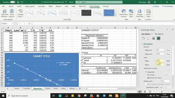Viewport: 175px width, 98px height.
Task: Click Auto button for Major unit
Action: pyautogui.click(x=168, y=61)
